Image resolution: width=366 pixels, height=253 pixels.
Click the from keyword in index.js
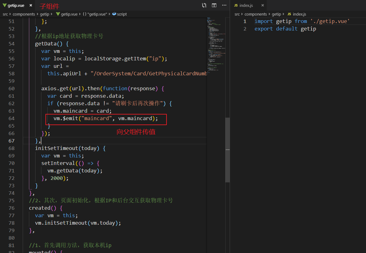pos(301,21)
